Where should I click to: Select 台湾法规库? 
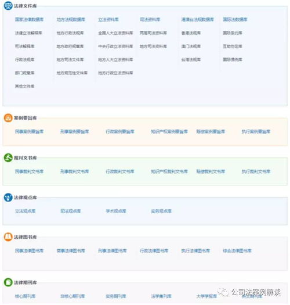pos(191,59)
